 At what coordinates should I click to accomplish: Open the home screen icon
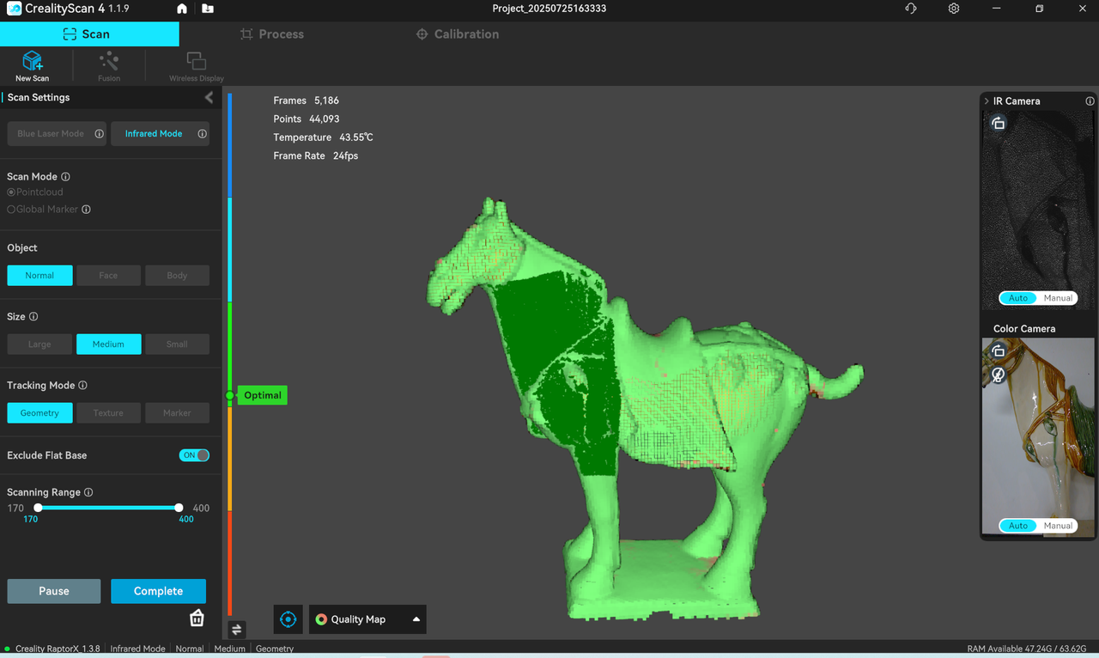point(181,9)
